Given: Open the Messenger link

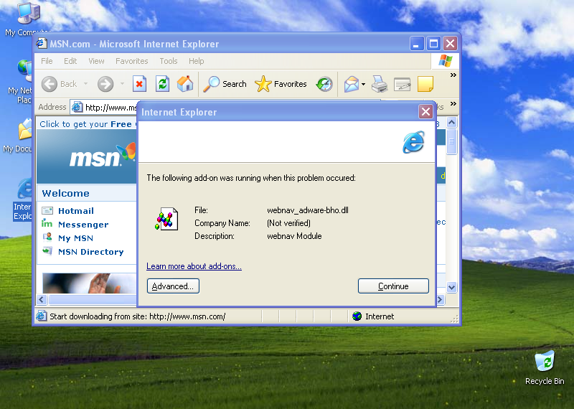Looking at the screenshot, I should coord(83,225).
